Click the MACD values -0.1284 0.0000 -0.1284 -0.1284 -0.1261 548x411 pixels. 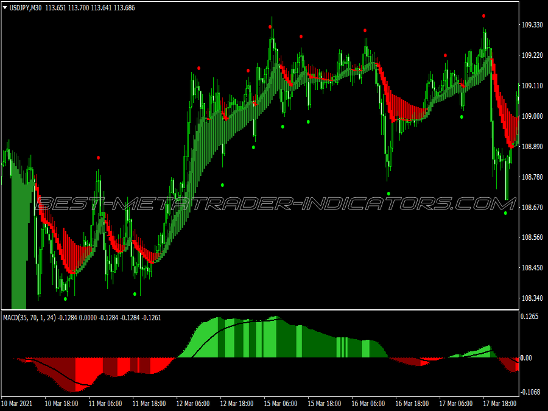[110, 318]
